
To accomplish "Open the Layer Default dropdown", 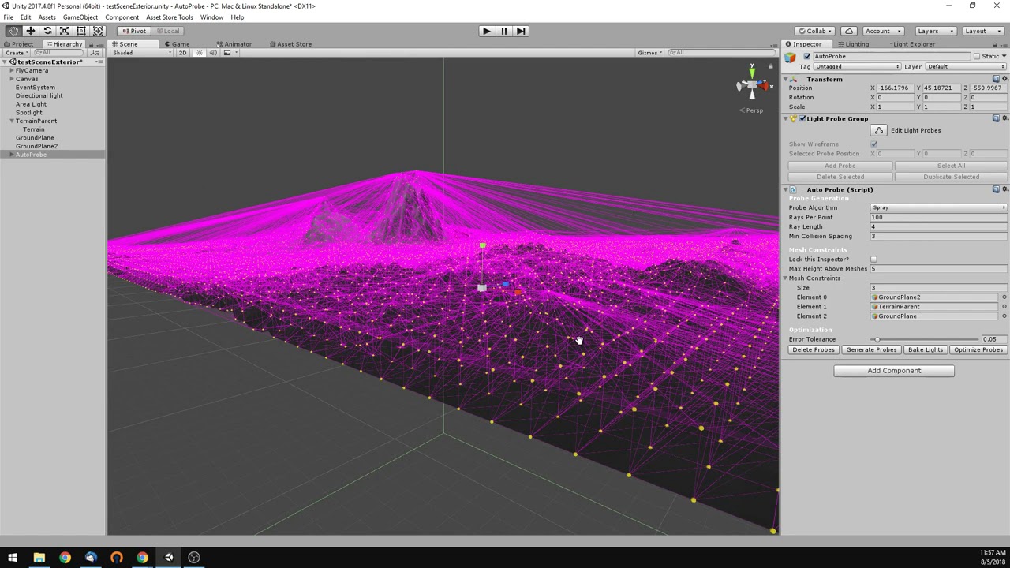I will [967, 67].
